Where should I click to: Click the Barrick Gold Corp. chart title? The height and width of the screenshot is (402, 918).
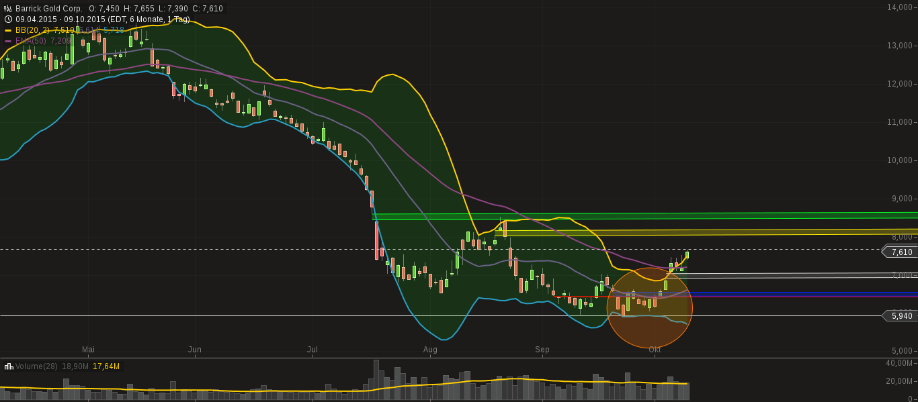[48, 7]
